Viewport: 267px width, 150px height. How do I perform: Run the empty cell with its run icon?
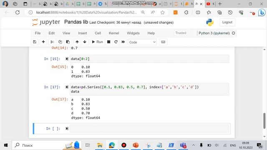click(x=67, y=129)
